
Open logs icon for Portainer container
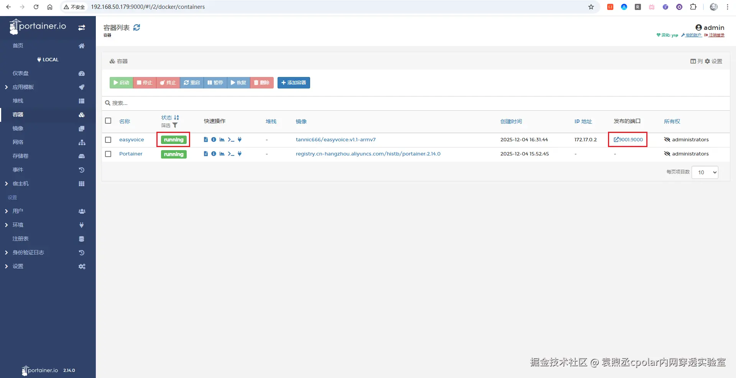[206, 154]
